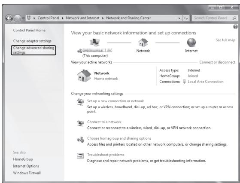Click the Internet globe icon in map

click(x=191, y=43)
